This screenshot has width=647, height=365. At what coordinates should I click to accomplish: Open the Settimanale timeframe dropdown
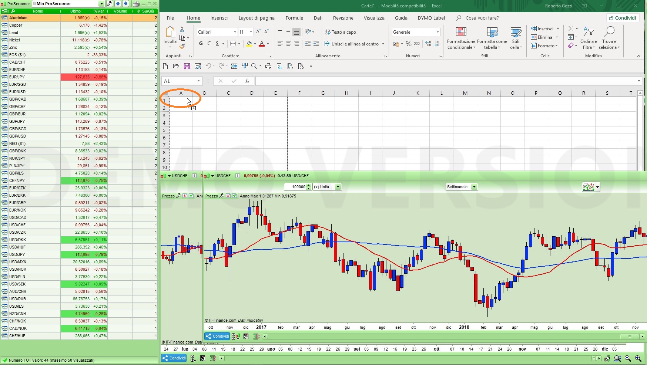tap(474, 187)
